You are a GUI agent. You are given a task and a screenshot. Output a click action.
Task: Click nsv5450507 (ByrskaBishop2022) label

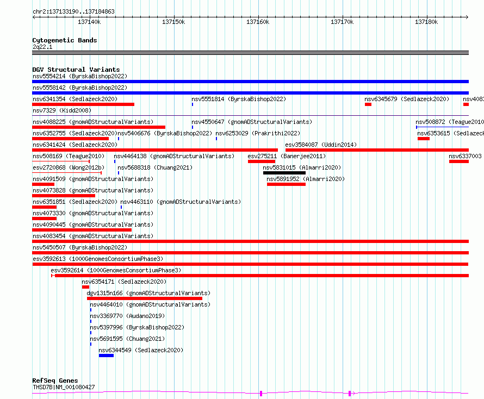80,247
